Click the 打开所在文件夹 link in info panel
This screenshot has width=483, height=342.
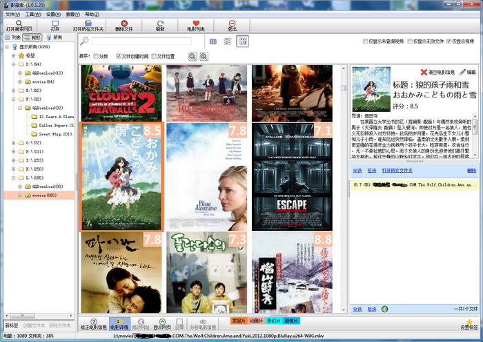tap(397, 170)
